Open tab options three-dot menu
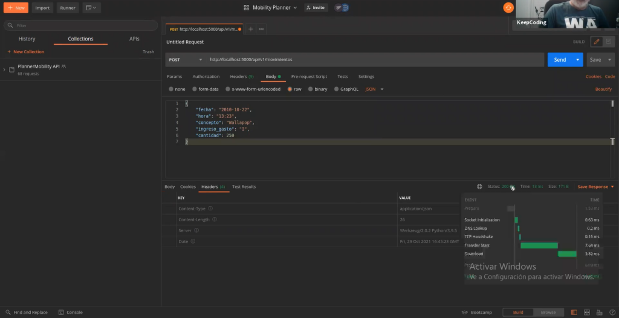 pyautogui.click(x=261, y=29)
